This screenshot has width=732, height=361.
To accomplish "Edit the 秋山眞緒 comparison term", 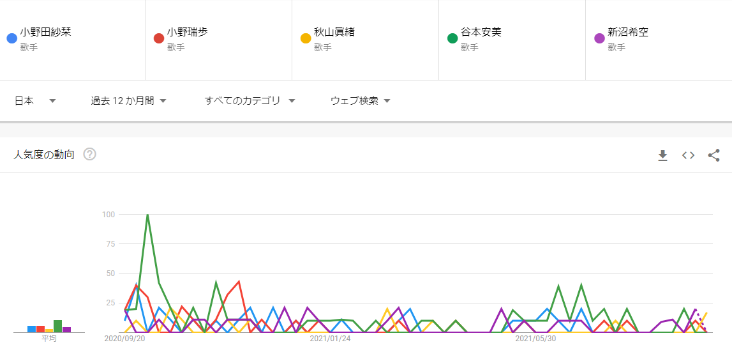I will pyautogui.click(x=334, y=32).
